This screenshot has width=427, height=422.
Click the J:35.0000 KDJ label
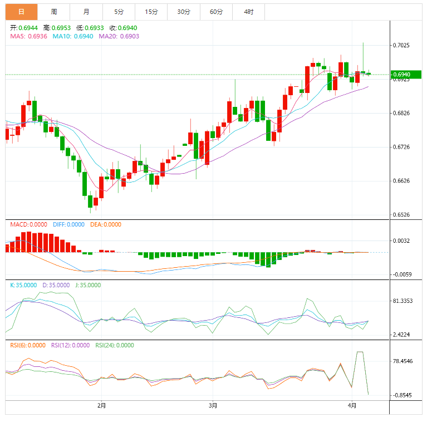click(88, 285)
